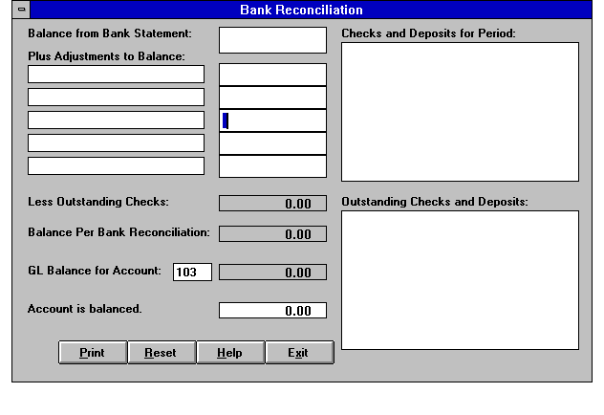Click inside Checks and Deposits for Period list
Viewport: 604px width, 415px height.
point(460,111)
